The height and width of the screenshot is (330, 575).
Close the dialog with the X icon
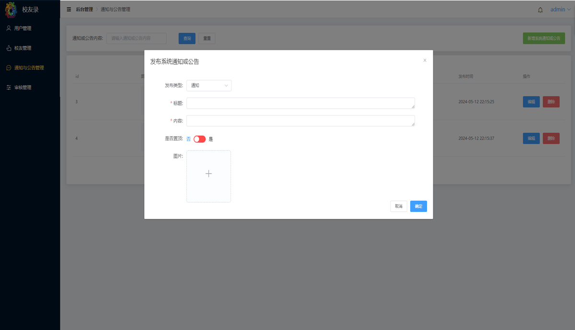(x=425, y=60)
